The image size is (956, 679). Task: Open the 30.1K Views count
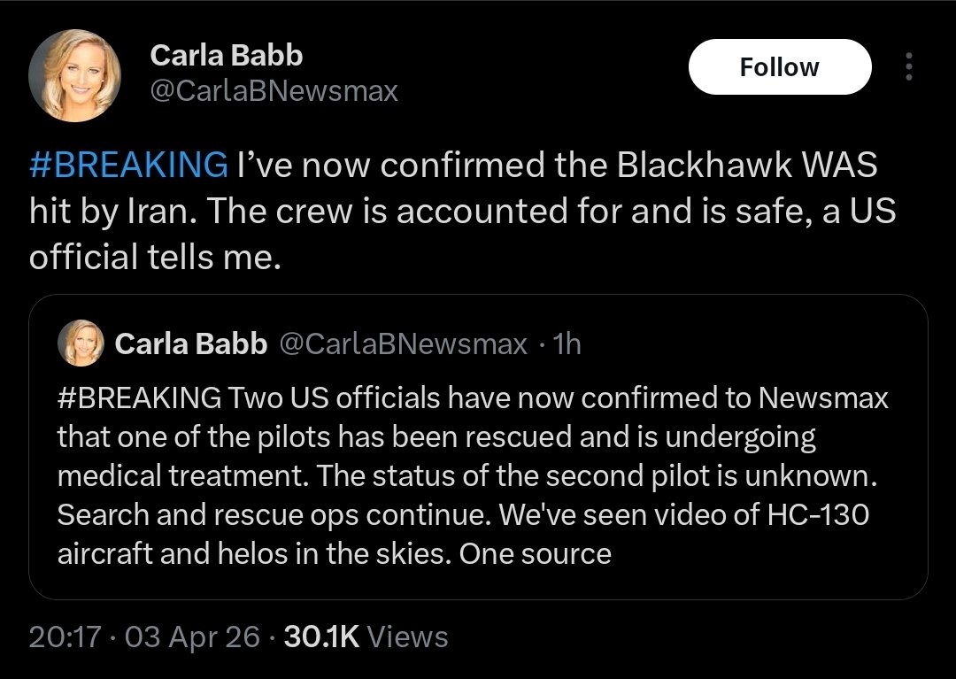coord(366,637)
